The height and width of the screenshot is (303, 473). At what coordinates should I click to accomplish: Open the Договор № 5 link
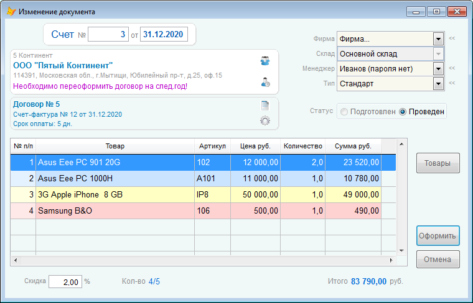tap(37, 104)
